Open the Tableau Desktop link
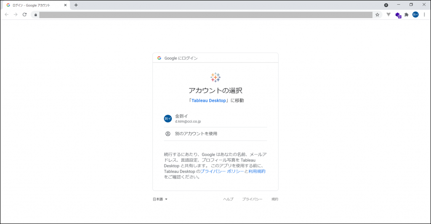 coord(209,100)
